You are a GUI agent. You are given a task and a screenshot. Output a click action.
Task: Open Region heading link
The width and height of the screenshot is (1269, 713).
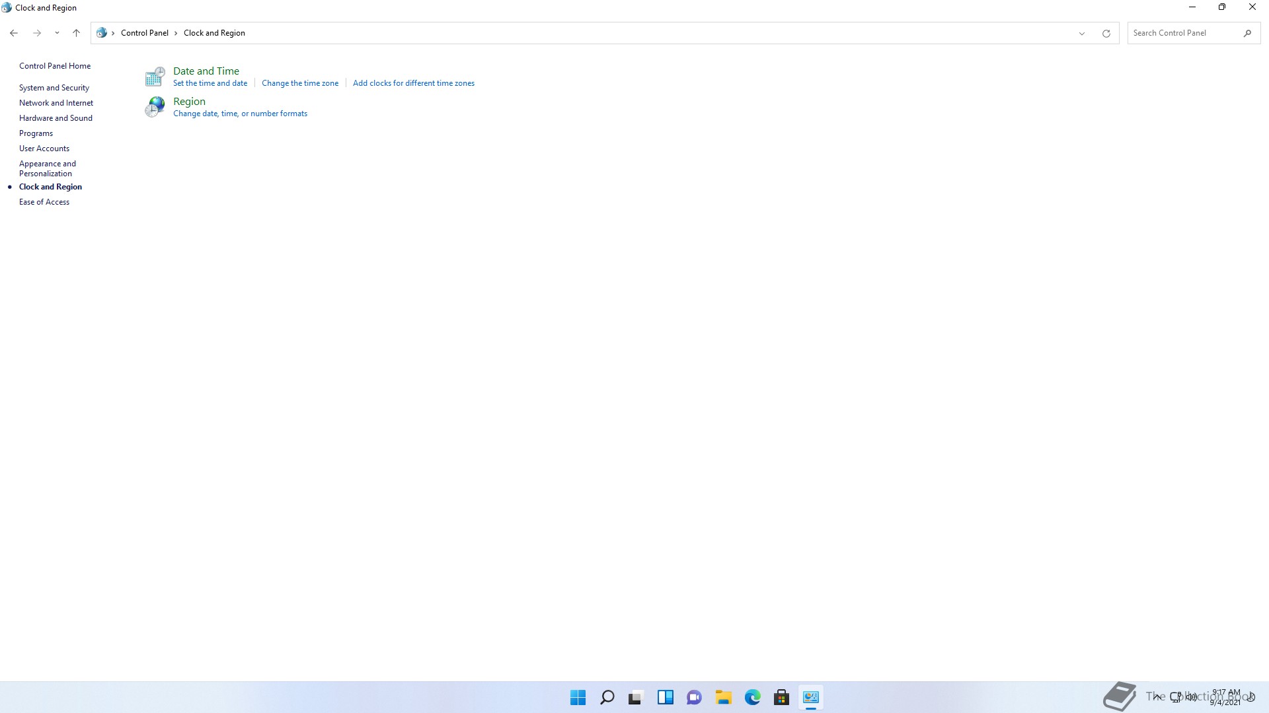(189, 101)
